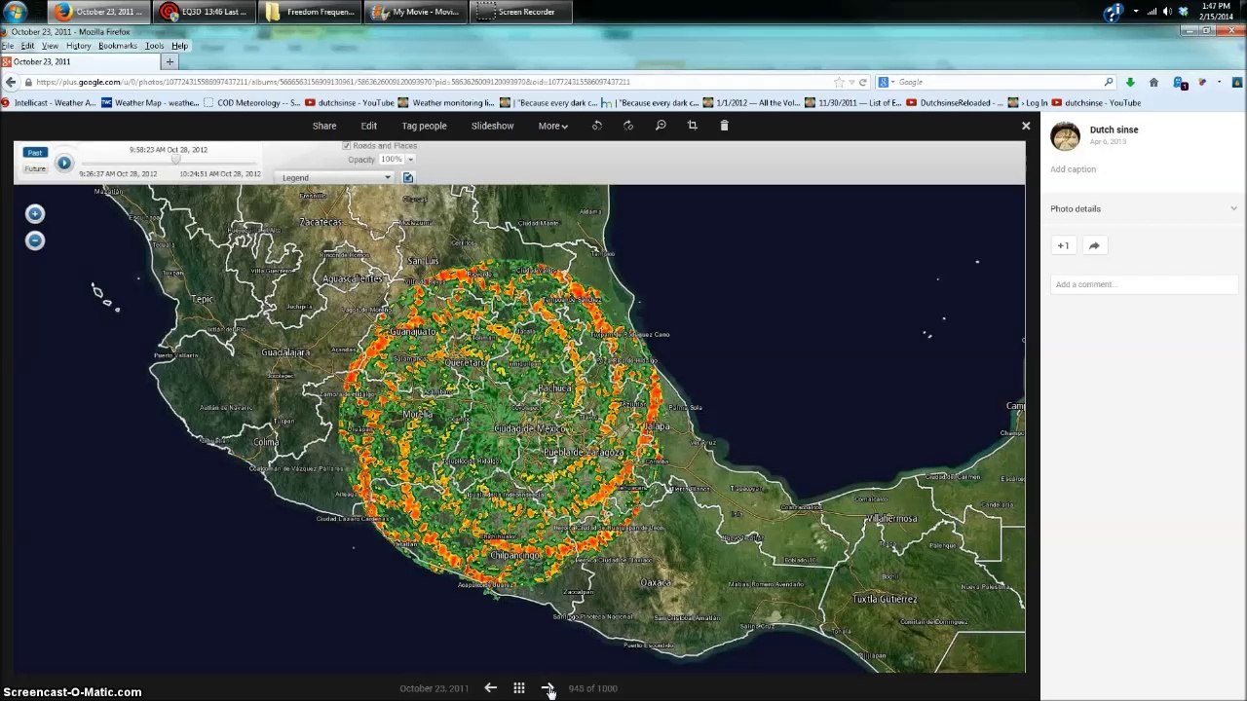Rotate photo right icon in viewer toolbar
The image size is (1247, 701).
click(x=628, y=126)
